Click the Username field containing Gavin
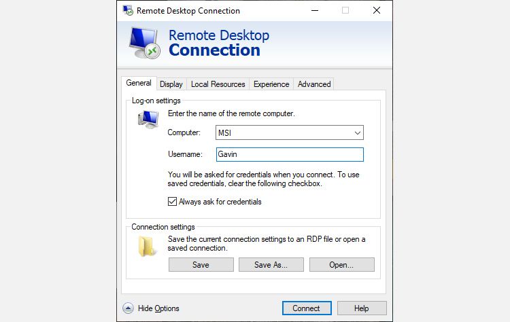Image resolution: width=510 pixels, height=322 pixels. click(290, 154)
